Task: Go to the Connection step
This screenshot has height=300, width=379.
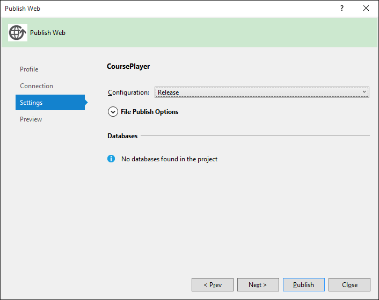Action: tap(37, 86)
